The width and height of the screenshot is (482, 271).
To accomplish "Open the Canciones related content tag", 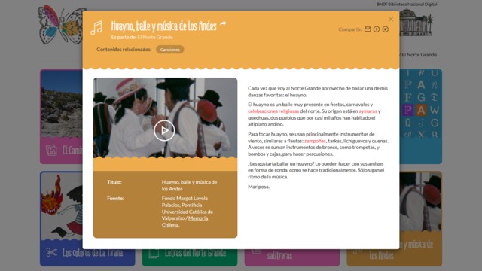I will click(169, 50).
